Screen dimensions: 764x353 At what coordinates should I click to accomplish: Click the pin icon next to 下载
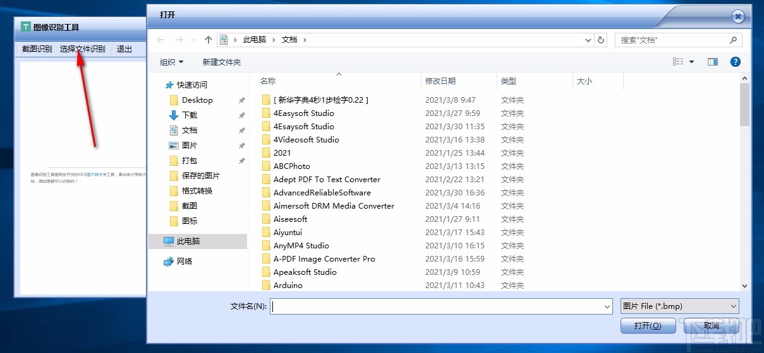pyautogui.click(x=241, y=115)
